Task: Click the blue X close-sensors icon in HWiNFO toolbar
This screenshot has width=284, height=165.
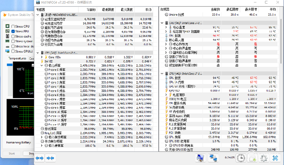Action: tap(275, 158)
